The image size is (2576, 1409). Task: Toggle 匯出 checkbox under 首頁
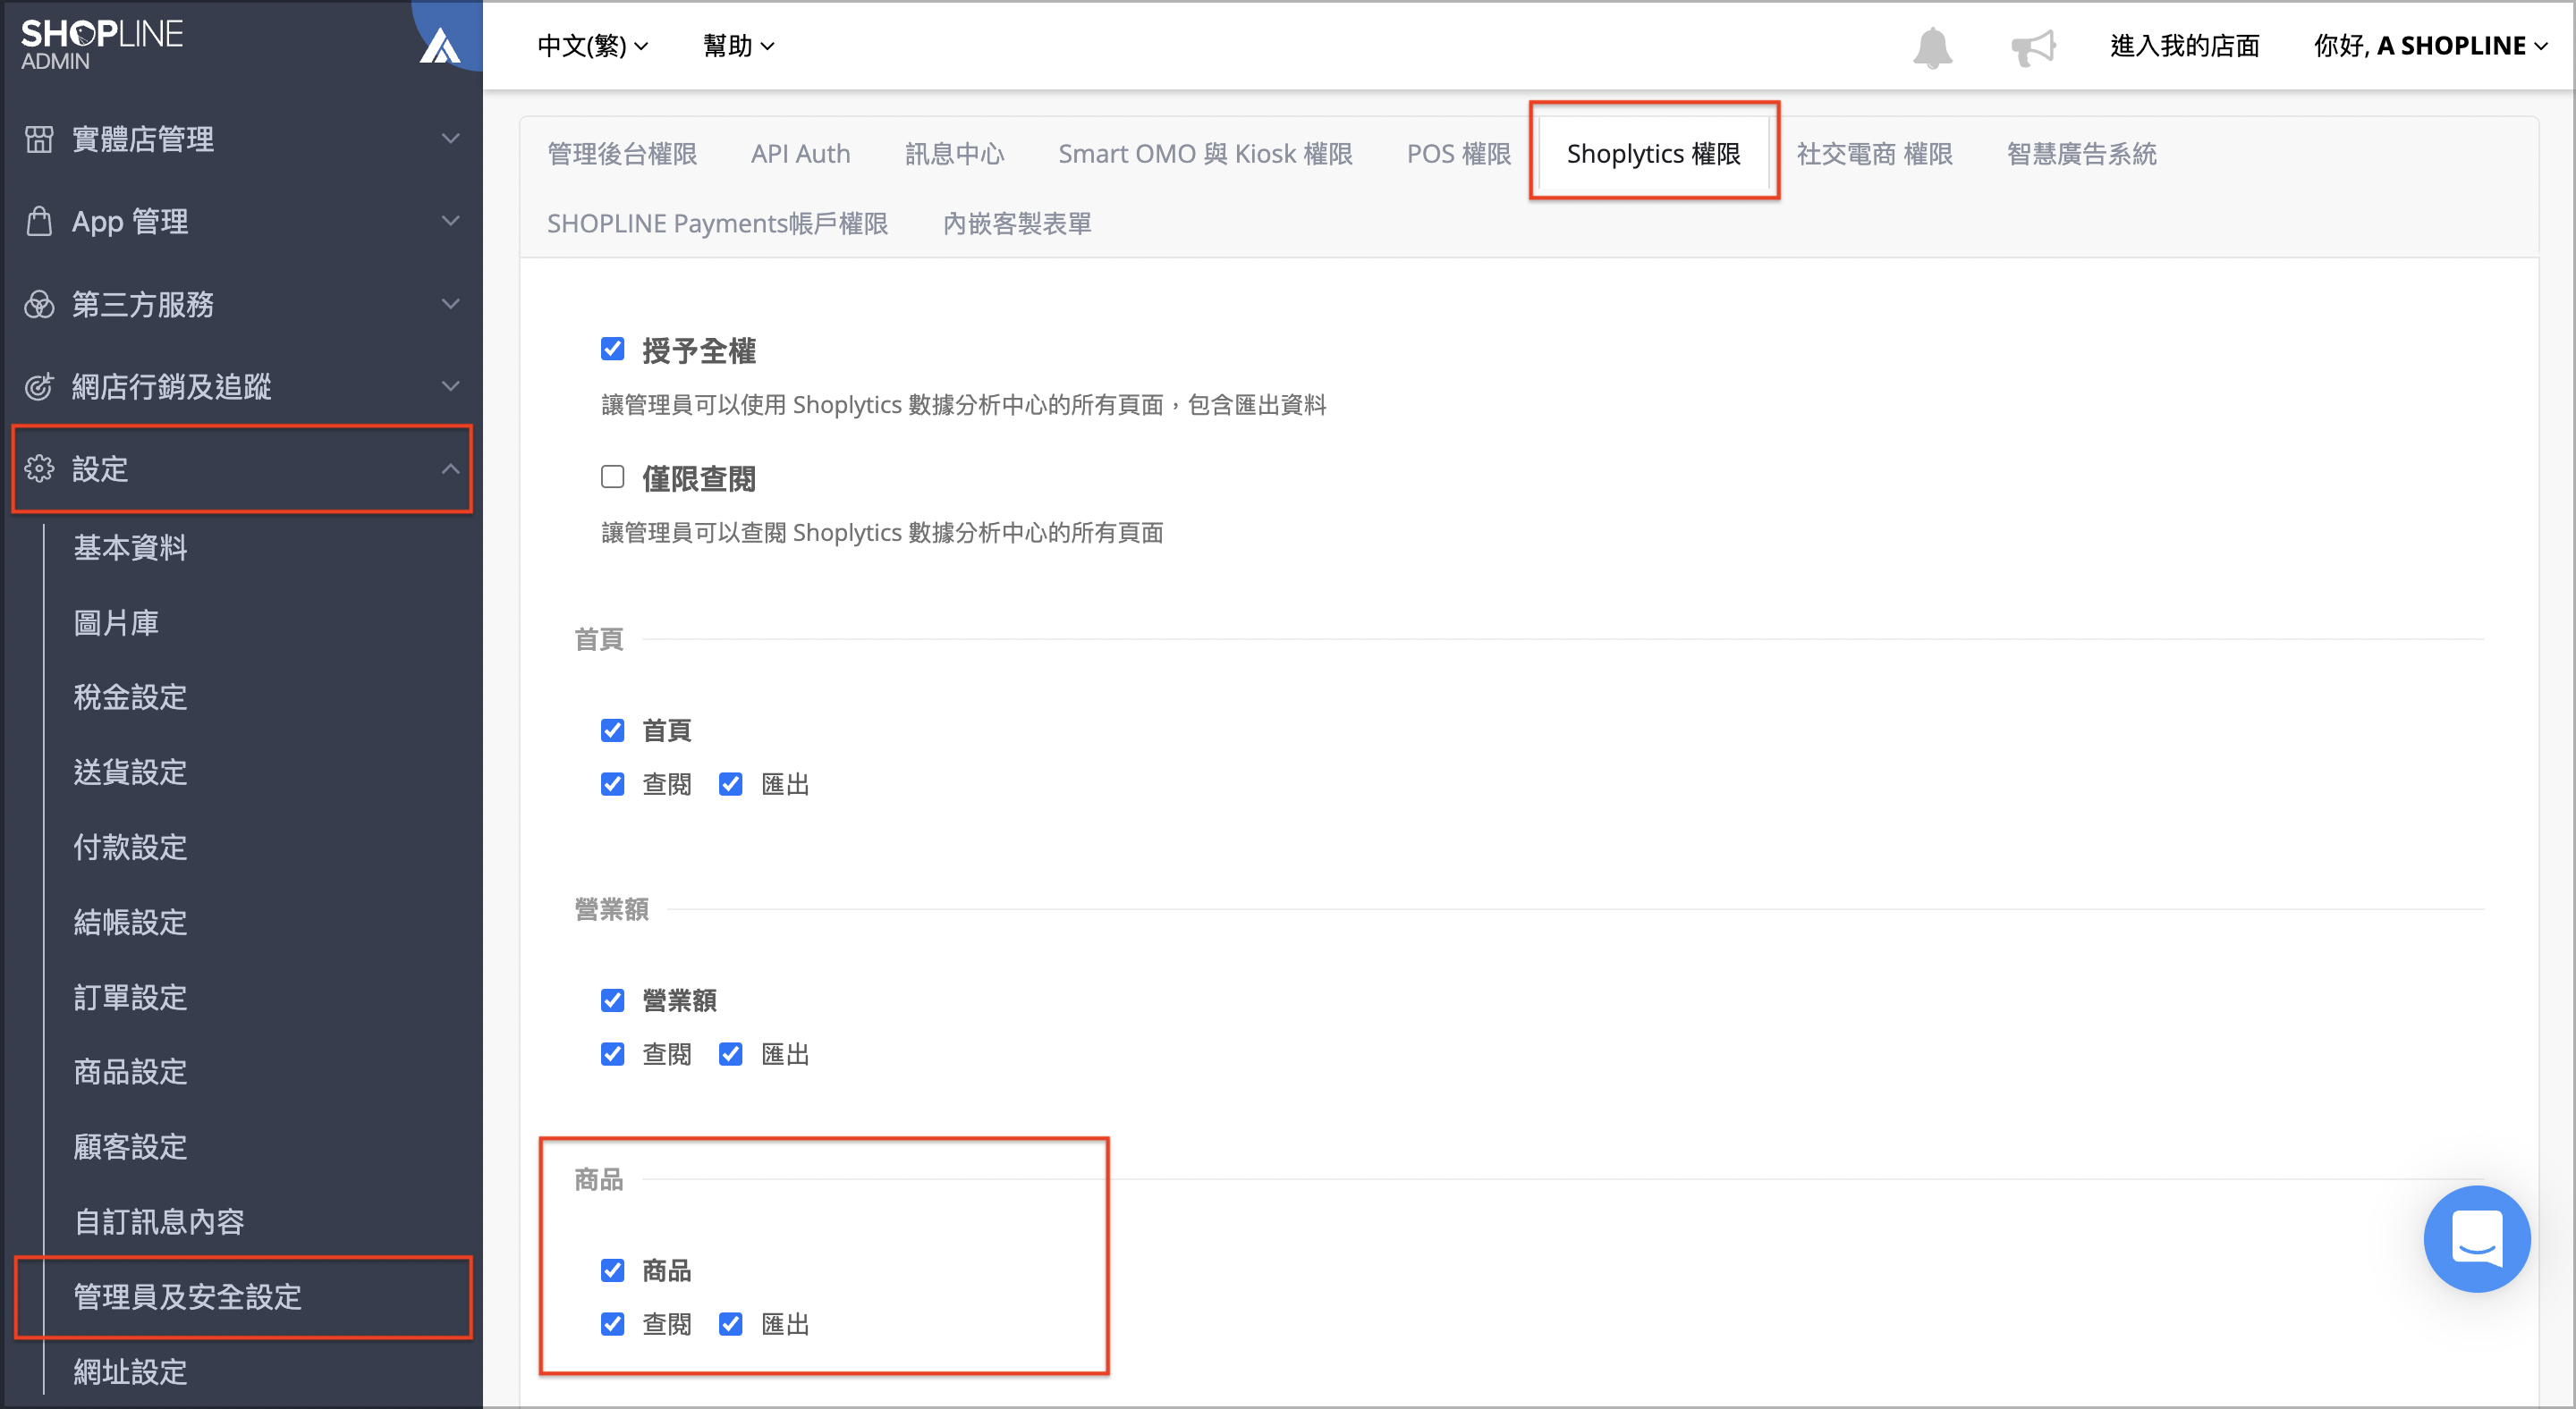coord(731,784)
